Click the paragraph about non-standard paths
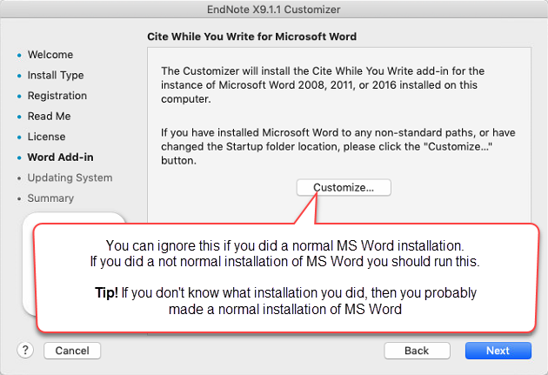This screenshot has width=548, height=375. [337, 146]
